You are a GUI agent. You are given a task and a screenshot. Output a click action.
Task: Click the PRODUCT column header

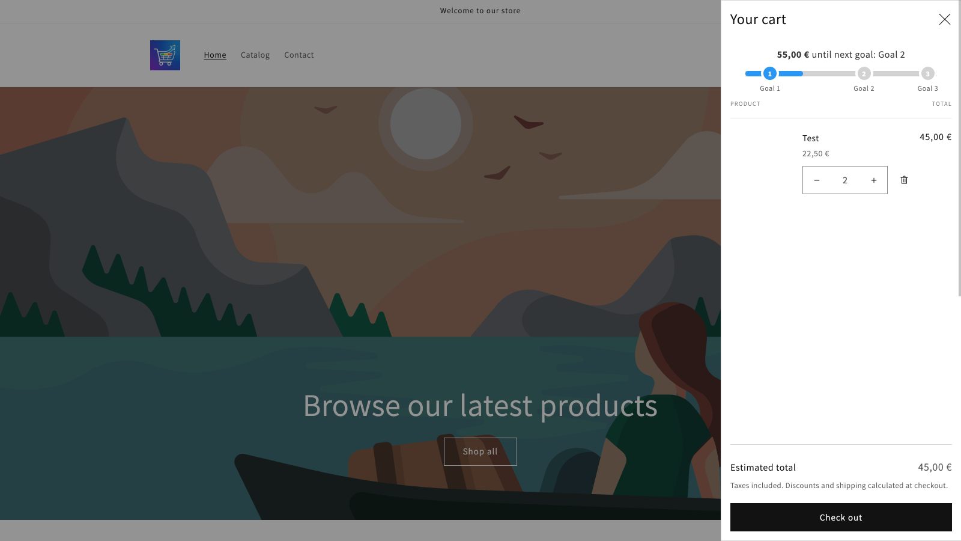(x=745, y=104)
